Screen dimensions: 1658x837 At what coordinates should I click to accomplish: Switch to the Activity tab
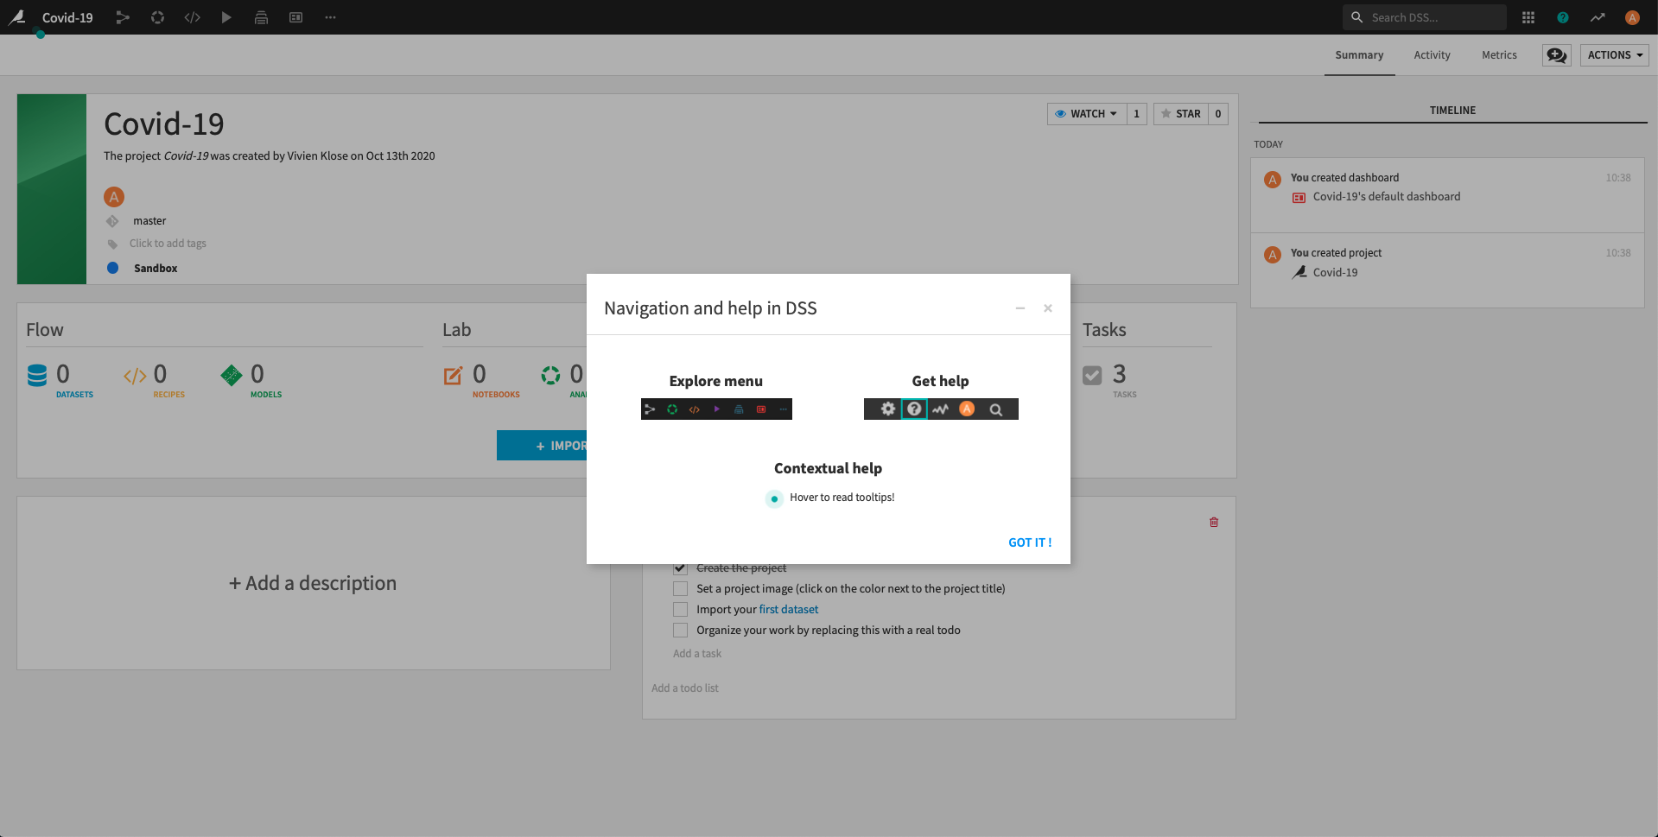1432,55
